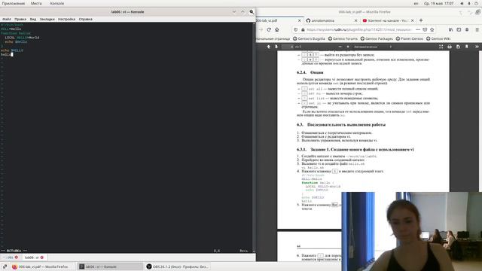Open the Места panel menu

click(36, 3)
